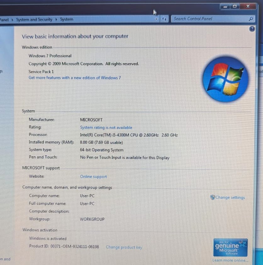Click the magnifier icon in search box
The height and width of the screenshot is (265, 263).
point(251,19)
